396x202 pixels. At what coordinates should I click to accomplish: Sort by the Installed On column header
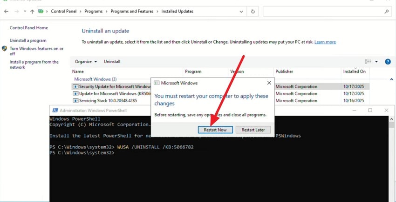[x=355, y=72]
